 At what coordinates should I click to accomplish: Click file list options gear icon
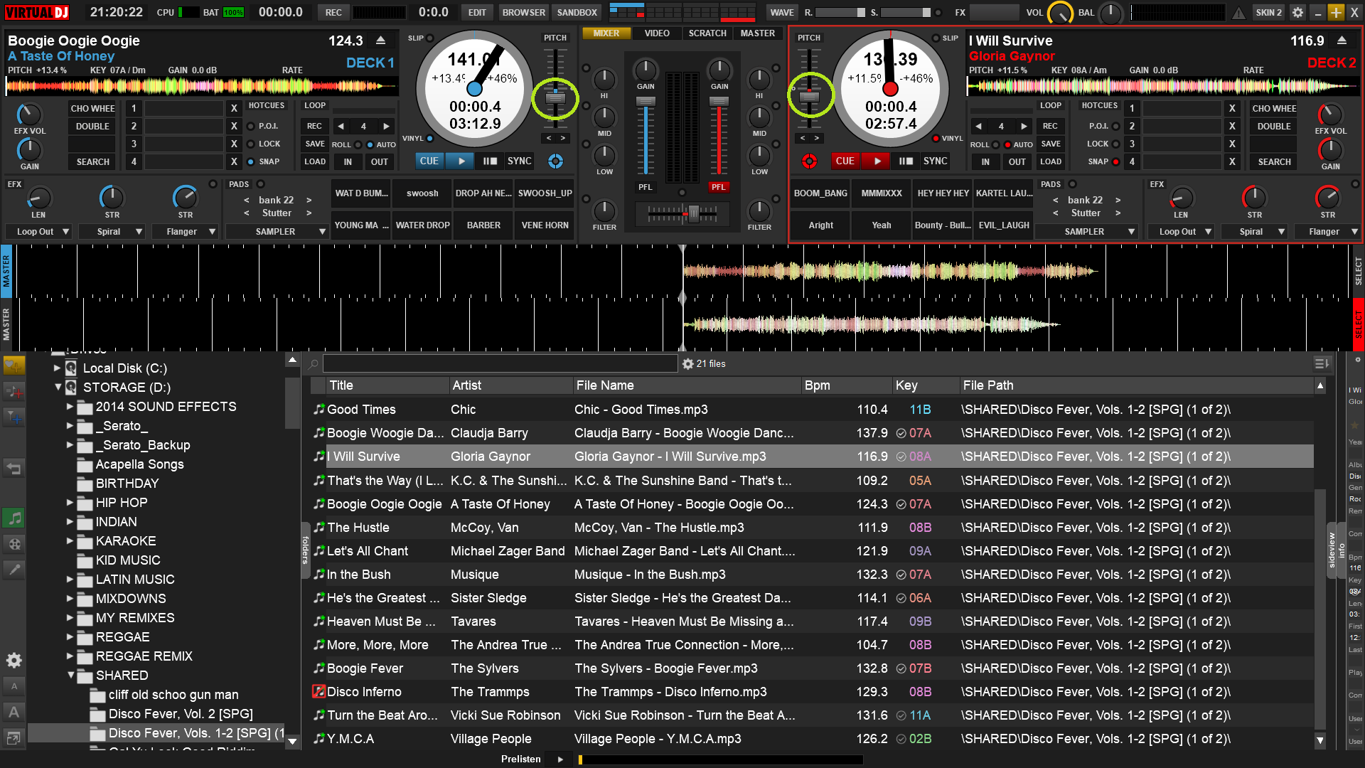(687, 363)
